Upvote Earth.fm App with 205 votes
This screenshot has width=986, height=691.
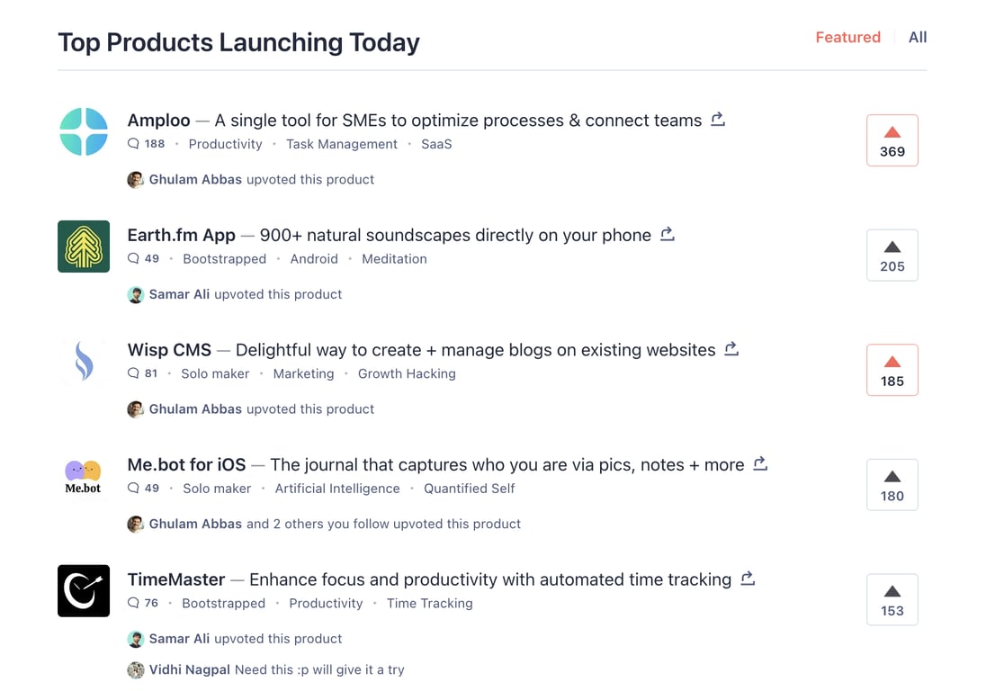click(892, 256)
